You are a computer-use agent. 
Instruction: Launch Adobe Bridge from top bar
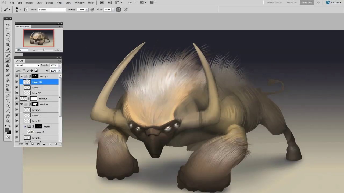tap(102, 3)
